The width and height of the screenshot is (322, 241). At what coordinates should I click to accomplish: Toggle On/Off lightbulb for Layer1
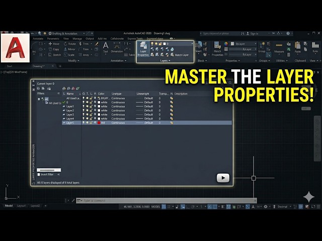(x=84, y=106)
